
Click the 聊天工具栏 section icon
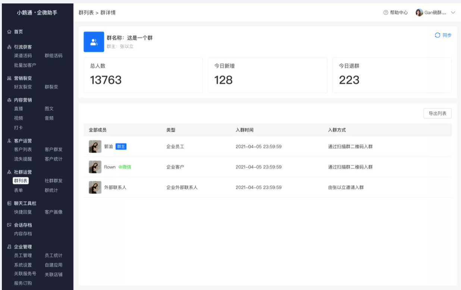click(x=9, y=203)
